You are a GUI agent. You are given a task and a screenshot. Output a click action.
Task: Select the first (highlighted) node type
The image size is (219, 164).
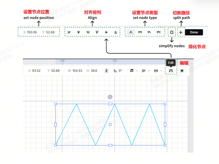point(131,32)
